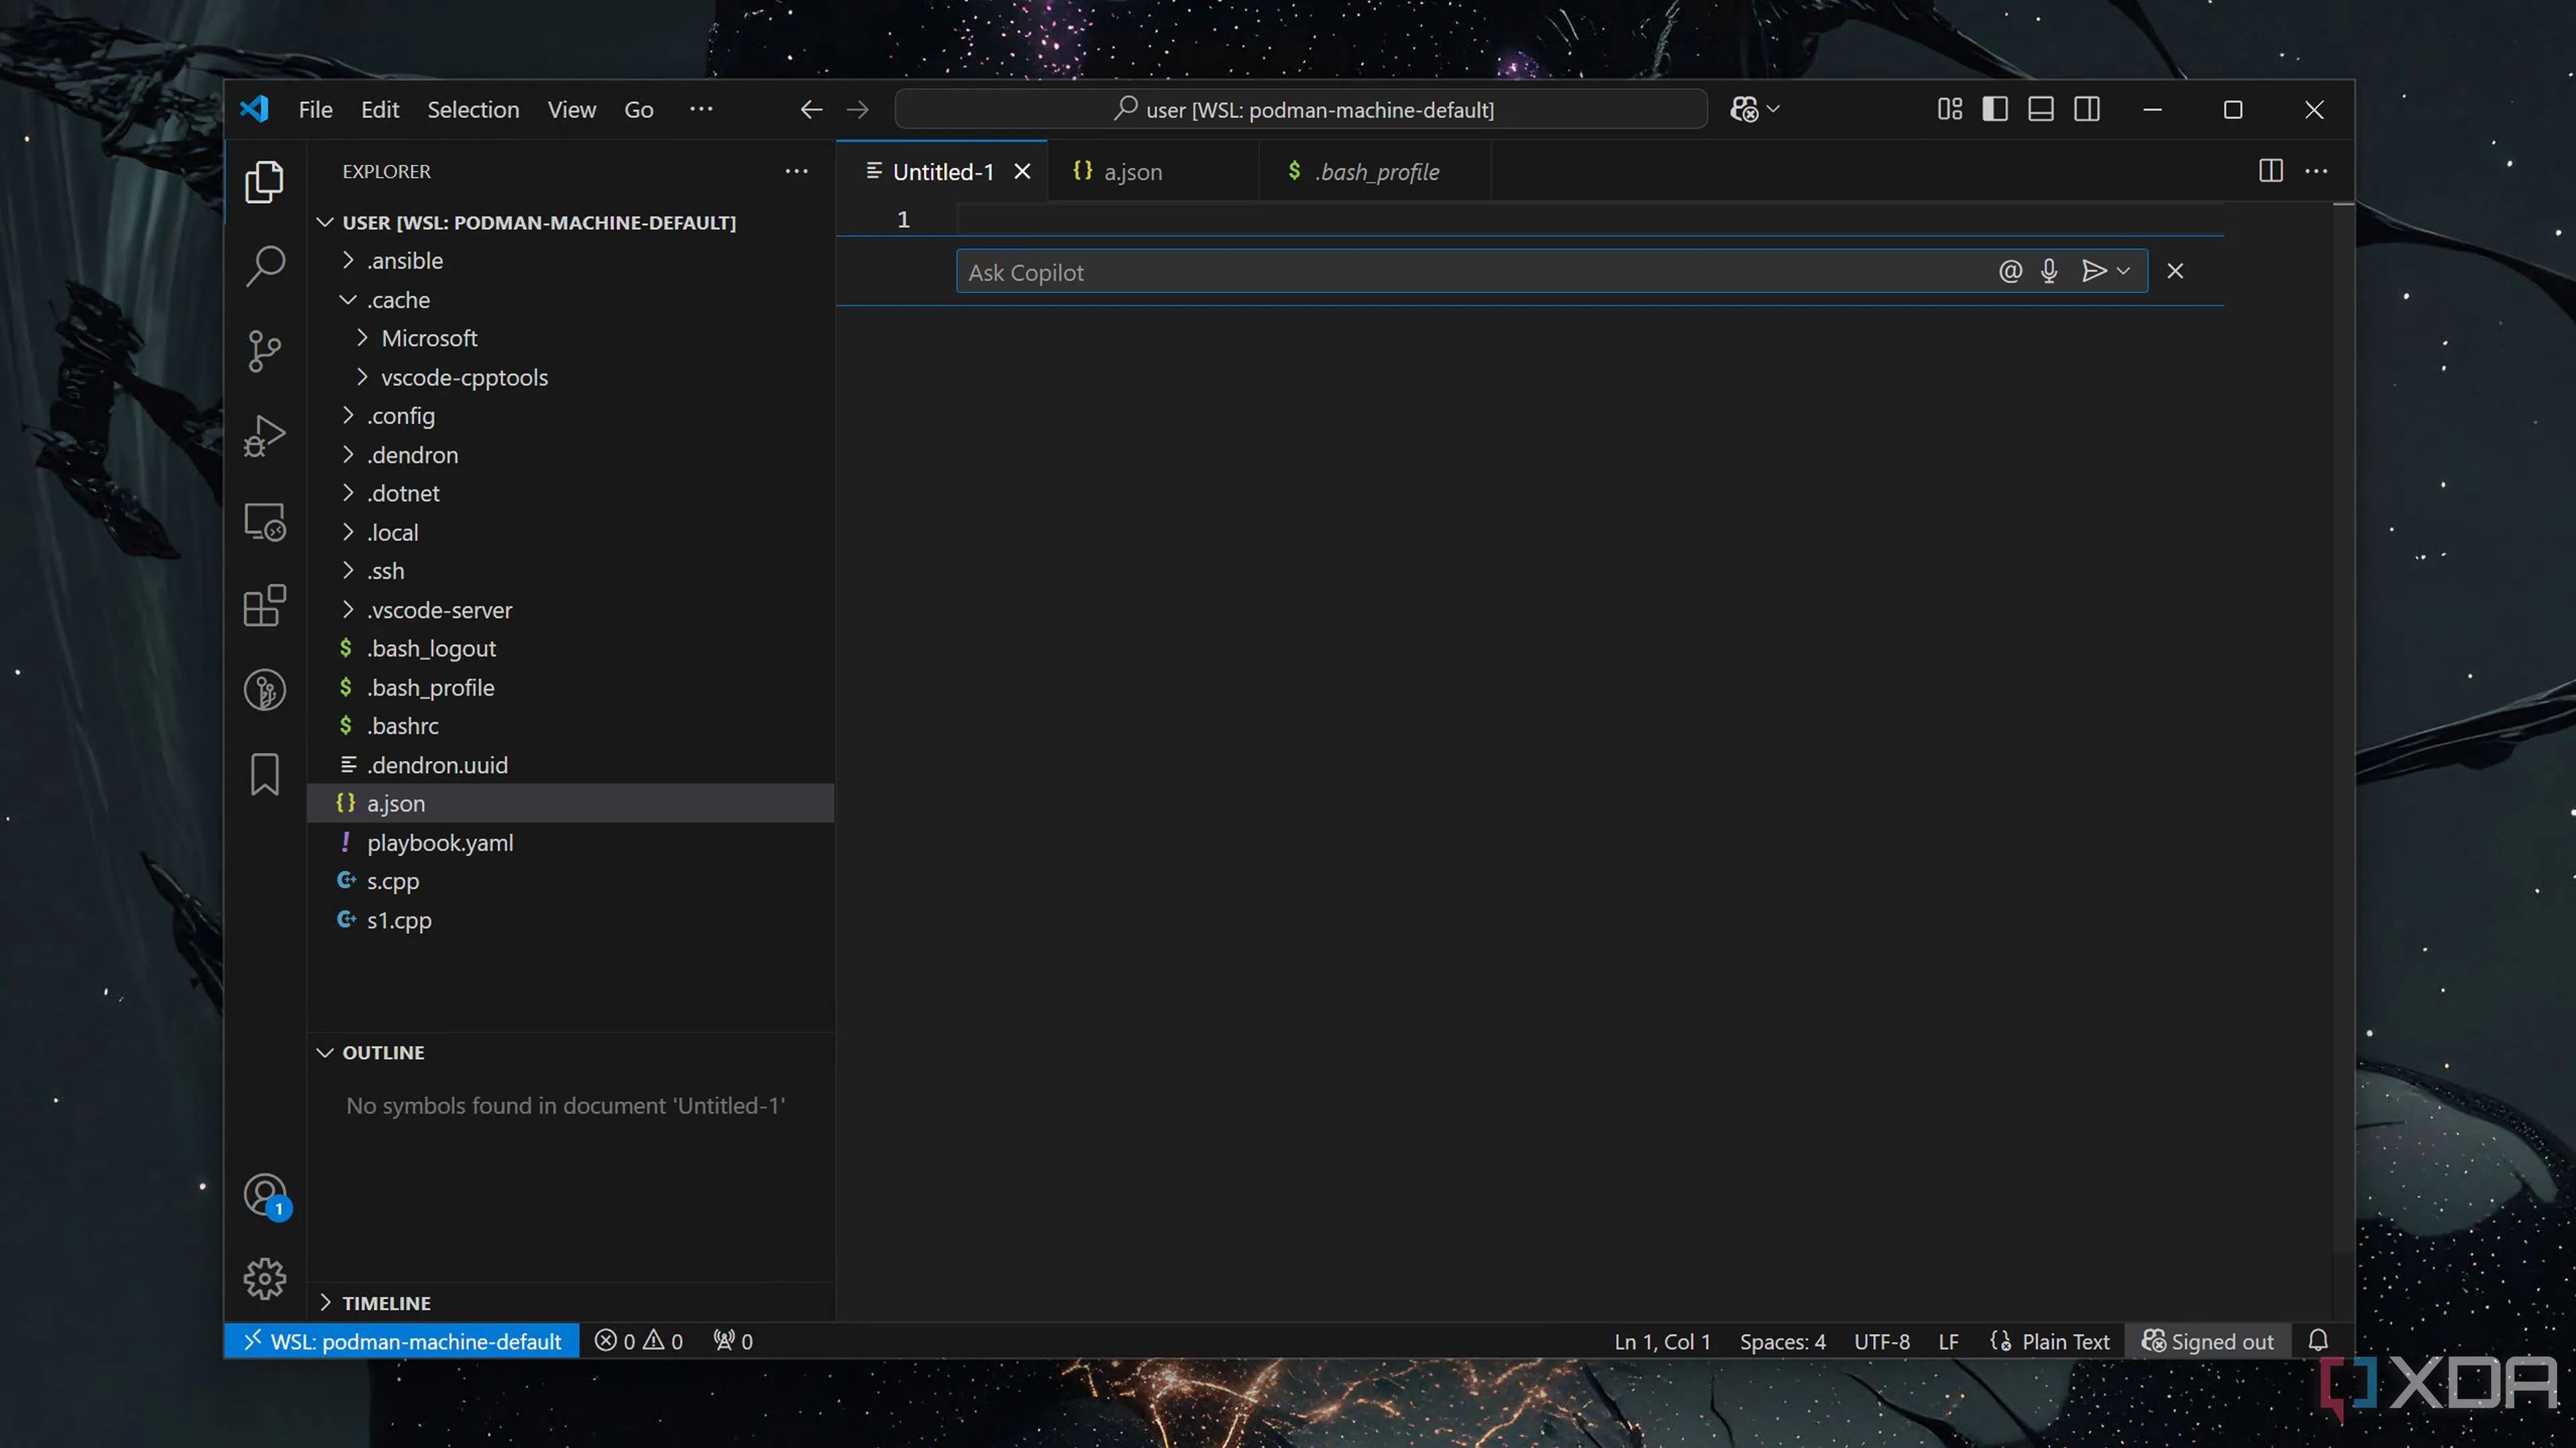Switch to the .bash_profile tab

pyautogui.click(x=1374, y=172)
